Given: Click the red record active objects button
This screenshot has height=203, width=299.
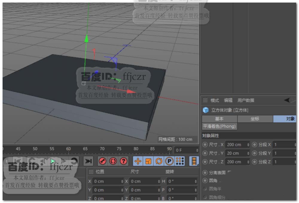Looking at the screenshot, I should coord(103,161).
